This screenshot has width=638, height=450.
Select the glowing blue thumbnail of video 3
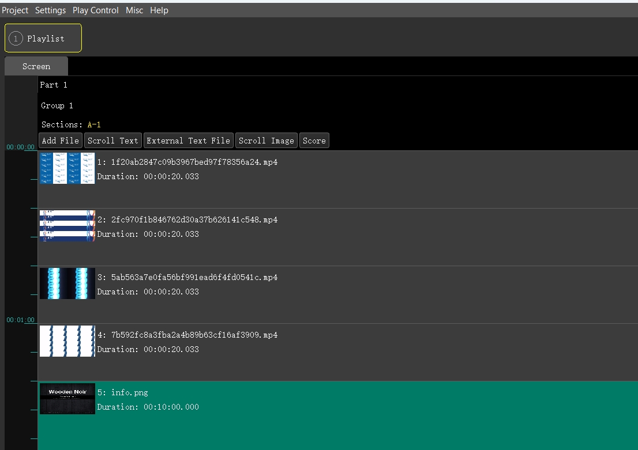pyautogui.click(x=67, y=283)
